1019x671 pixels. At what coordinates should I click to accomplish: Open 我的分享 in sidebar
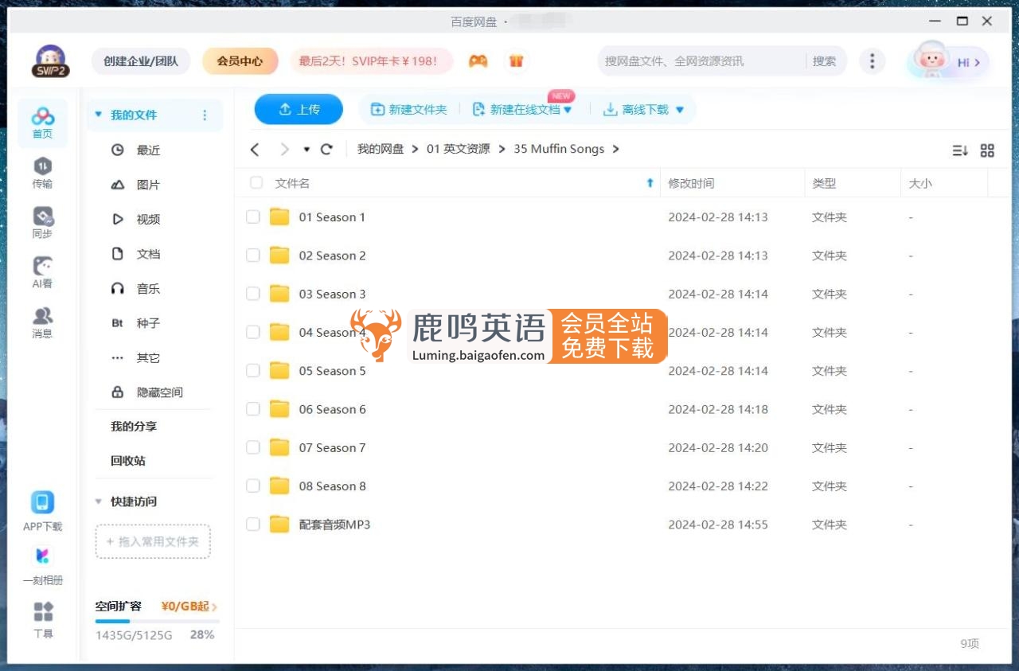click(134, 427)
